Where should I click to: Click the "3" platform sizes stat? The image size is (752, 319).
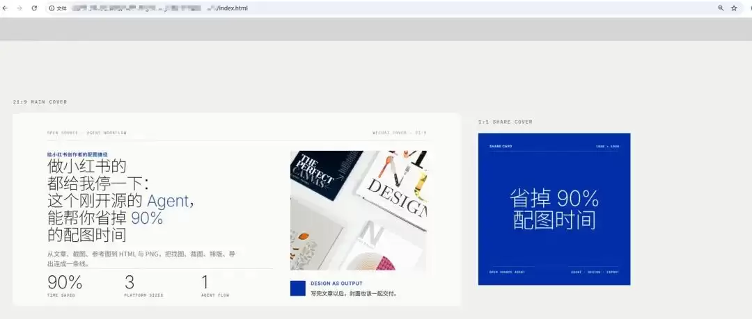click(x=129, y=282)
